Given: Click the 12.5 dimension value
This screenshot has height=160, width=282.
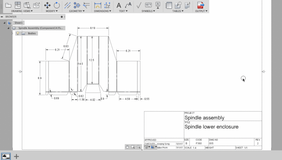Looking at the screenshot, I should coord(92,60).
